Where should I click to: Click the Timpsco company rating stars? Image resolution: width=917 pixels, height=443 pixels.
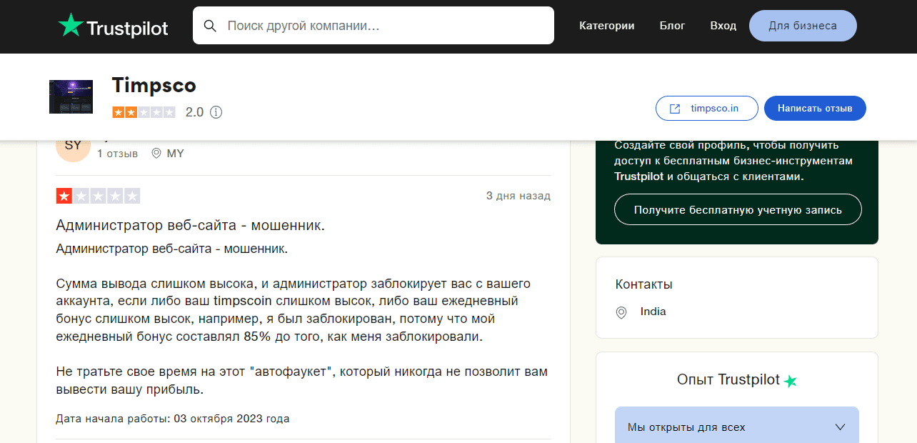coord(144,112)
